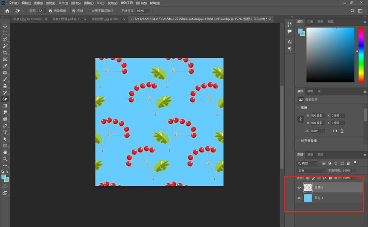Toggle visibility of 图层 1
The width and height of the screenshot is (368, 227).
[x=299, y=198]
